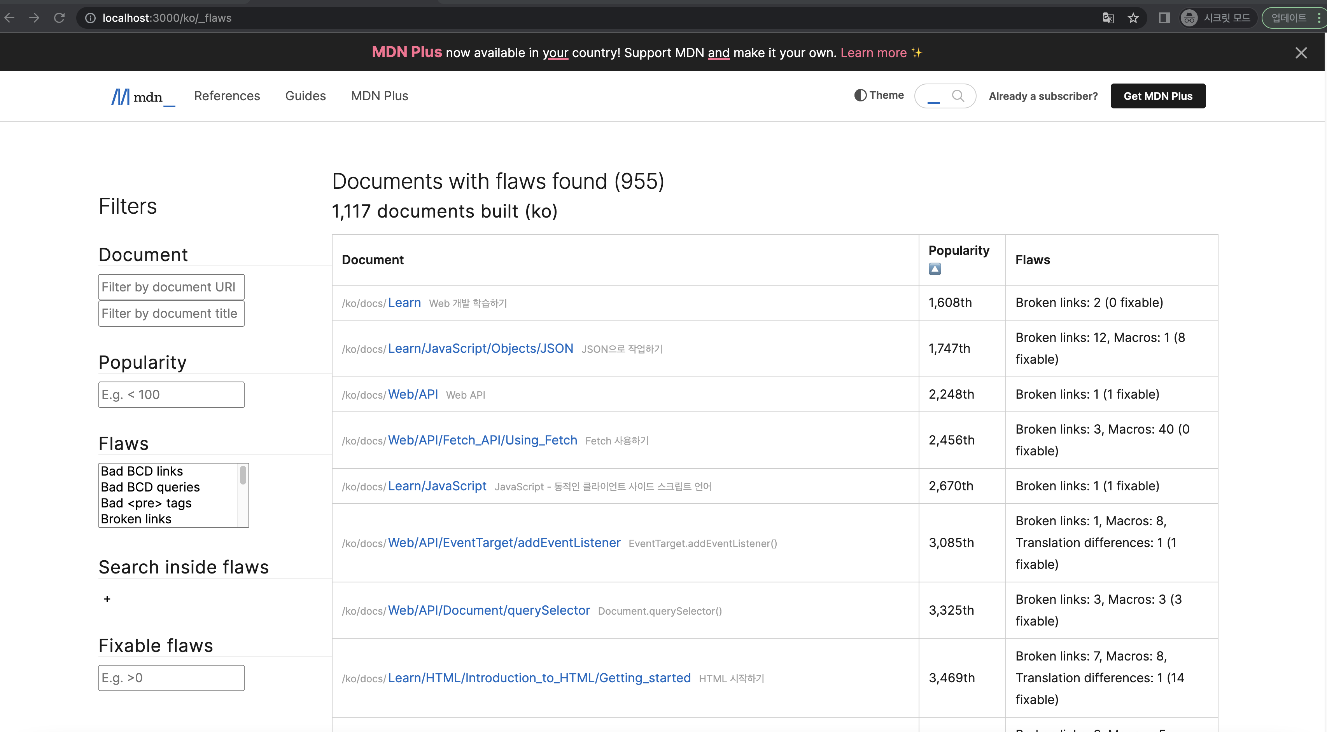
Task: Bookmark page with star icon
Action: click(1133, 18)
